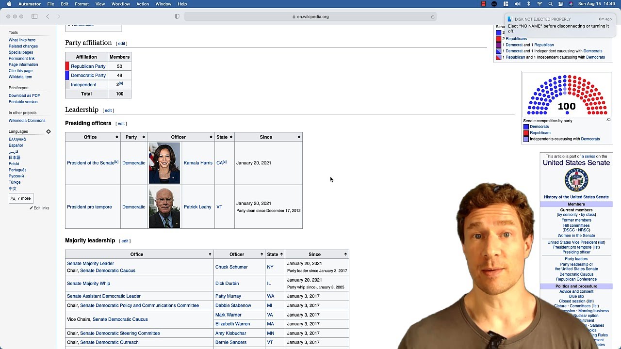This screenshot has height=349, width=621.
Task: Enlarge the Senate composition diagram icon
Action: tap(608, 120)
